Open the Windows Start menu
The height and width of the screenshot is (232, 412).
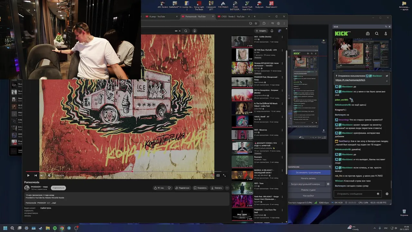[5, 228]
